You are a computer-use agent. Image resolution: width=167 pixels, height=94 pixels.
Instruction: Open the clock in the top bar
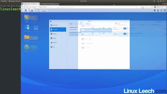click(83, 1)
